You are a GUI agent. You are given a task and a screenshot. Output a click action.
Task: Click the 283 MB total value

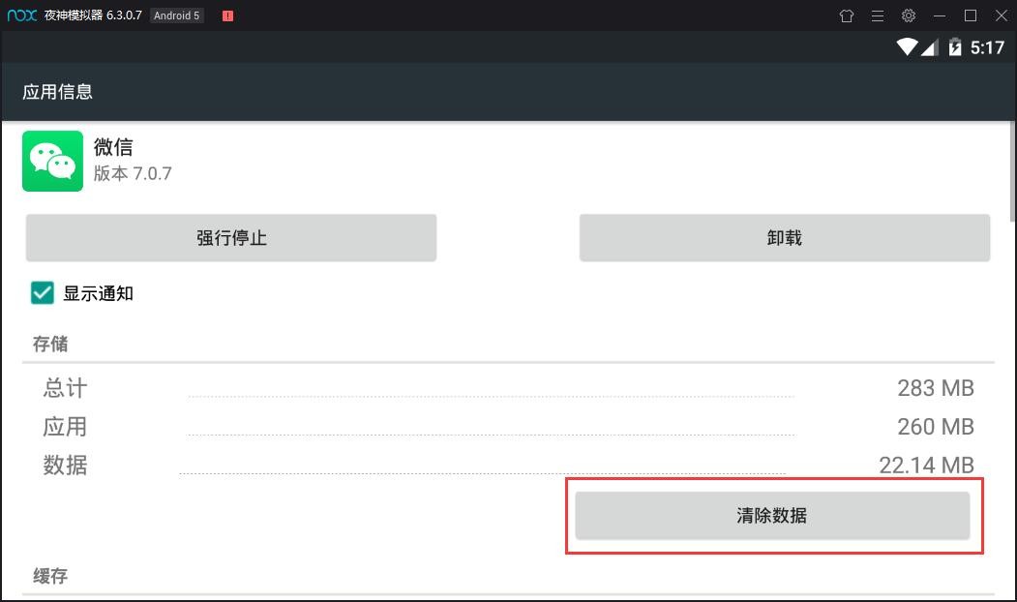[x=936, y=388]
